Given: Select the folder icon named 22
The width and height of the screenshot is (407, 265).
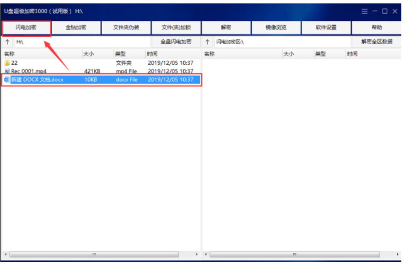Looking at the screenshot, I should 7,63.
